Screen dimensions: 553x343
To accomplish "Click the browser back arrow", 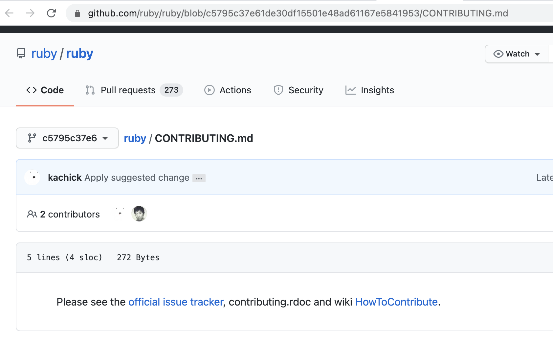I will [10, 13].
